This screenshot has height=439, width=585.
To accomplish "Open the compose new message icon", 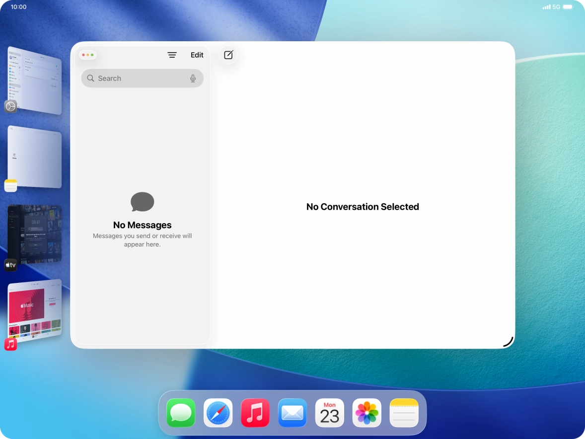I will (x=228, y=55).
